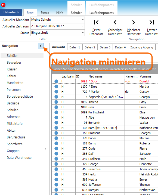The image size is (158, 195).
Task: Open the Datenbank menu
Action: click(x=11, y=12)
